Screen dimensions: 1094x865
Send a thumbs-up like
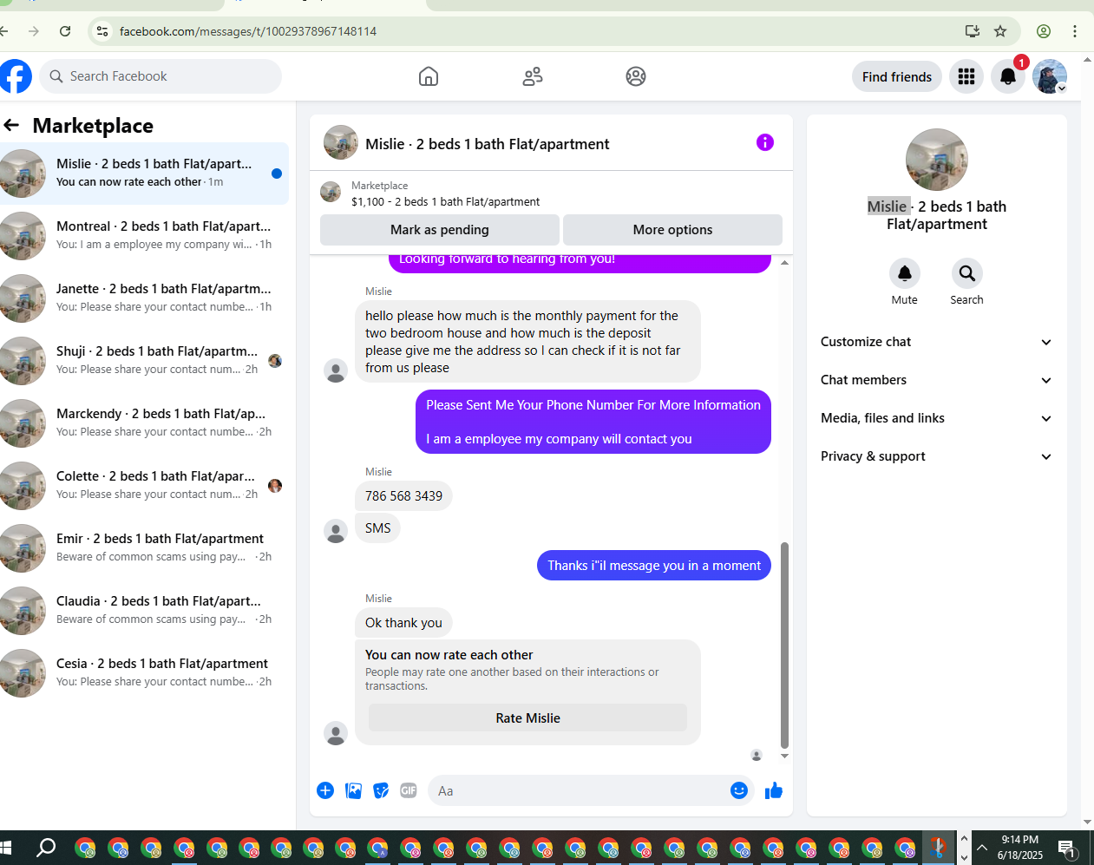point(774,790)
